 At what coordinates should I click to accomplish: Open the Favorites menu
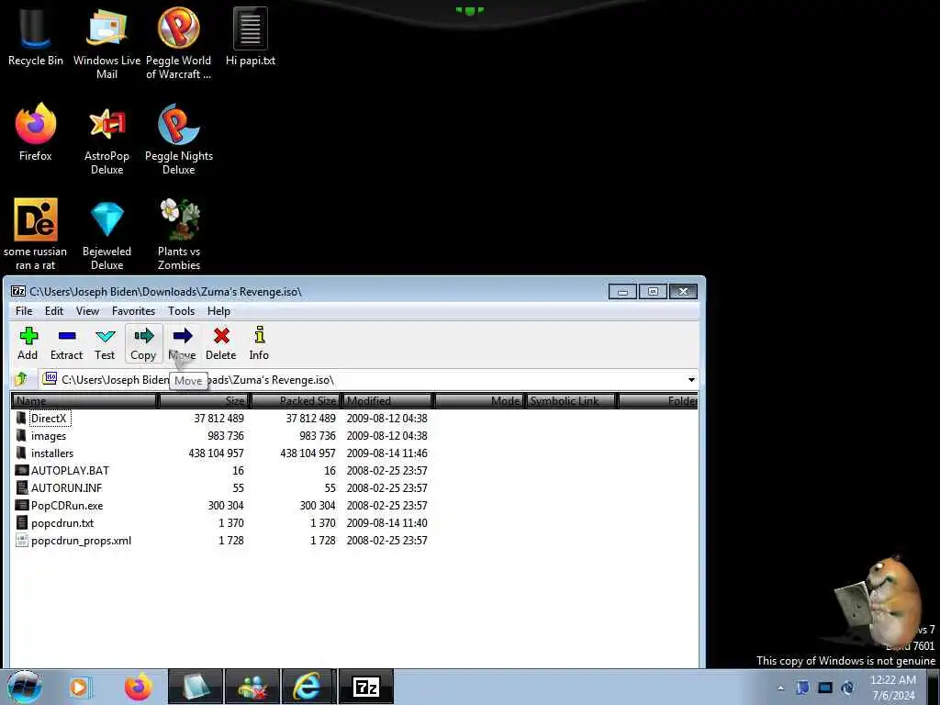click(133, 310)
